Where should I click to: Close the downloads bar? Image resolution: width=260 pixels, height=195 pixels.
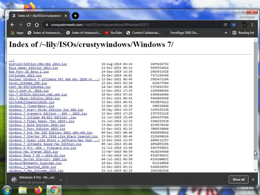(x=253, y=180)
